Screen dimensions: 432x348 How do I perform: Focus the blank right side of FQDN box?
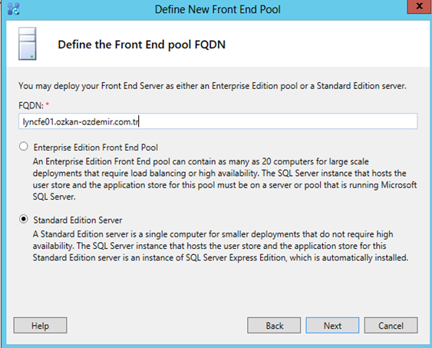(x=279, y=121)
